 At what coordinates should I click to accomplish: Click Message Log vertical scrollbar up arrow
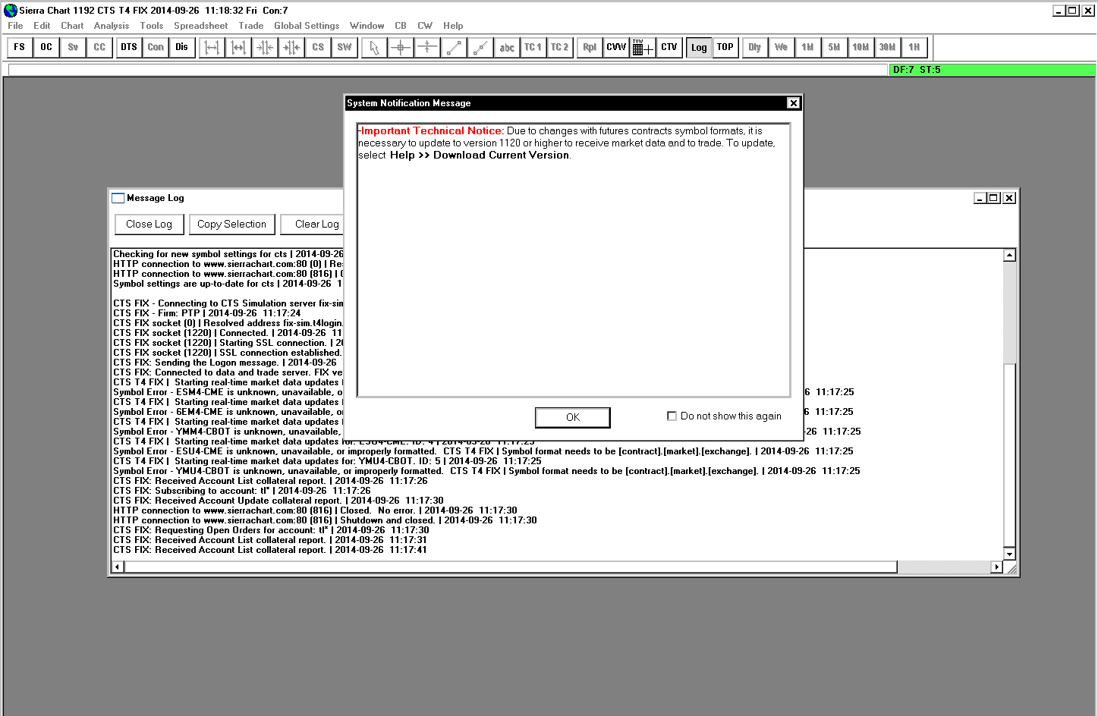point(1009,255)
